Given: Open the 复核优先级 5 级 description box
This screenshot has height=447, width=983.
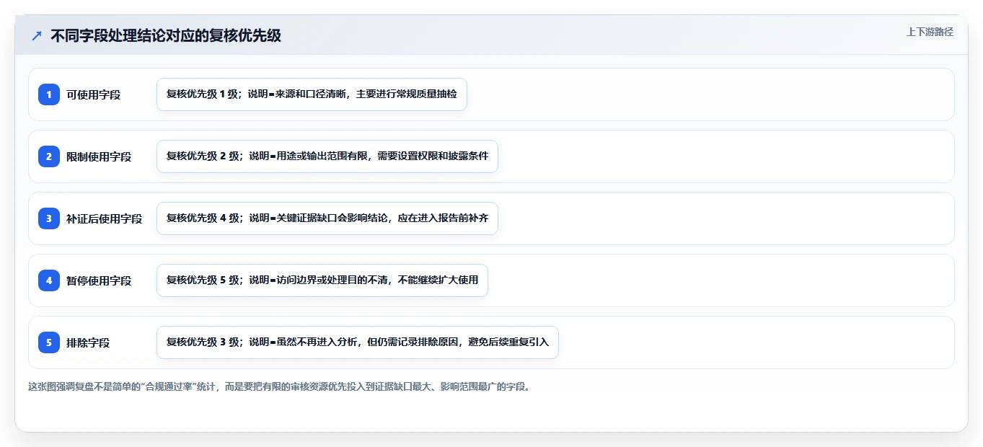Looking at the screenshot, I should pyautogui.click(x=322, y=280).
